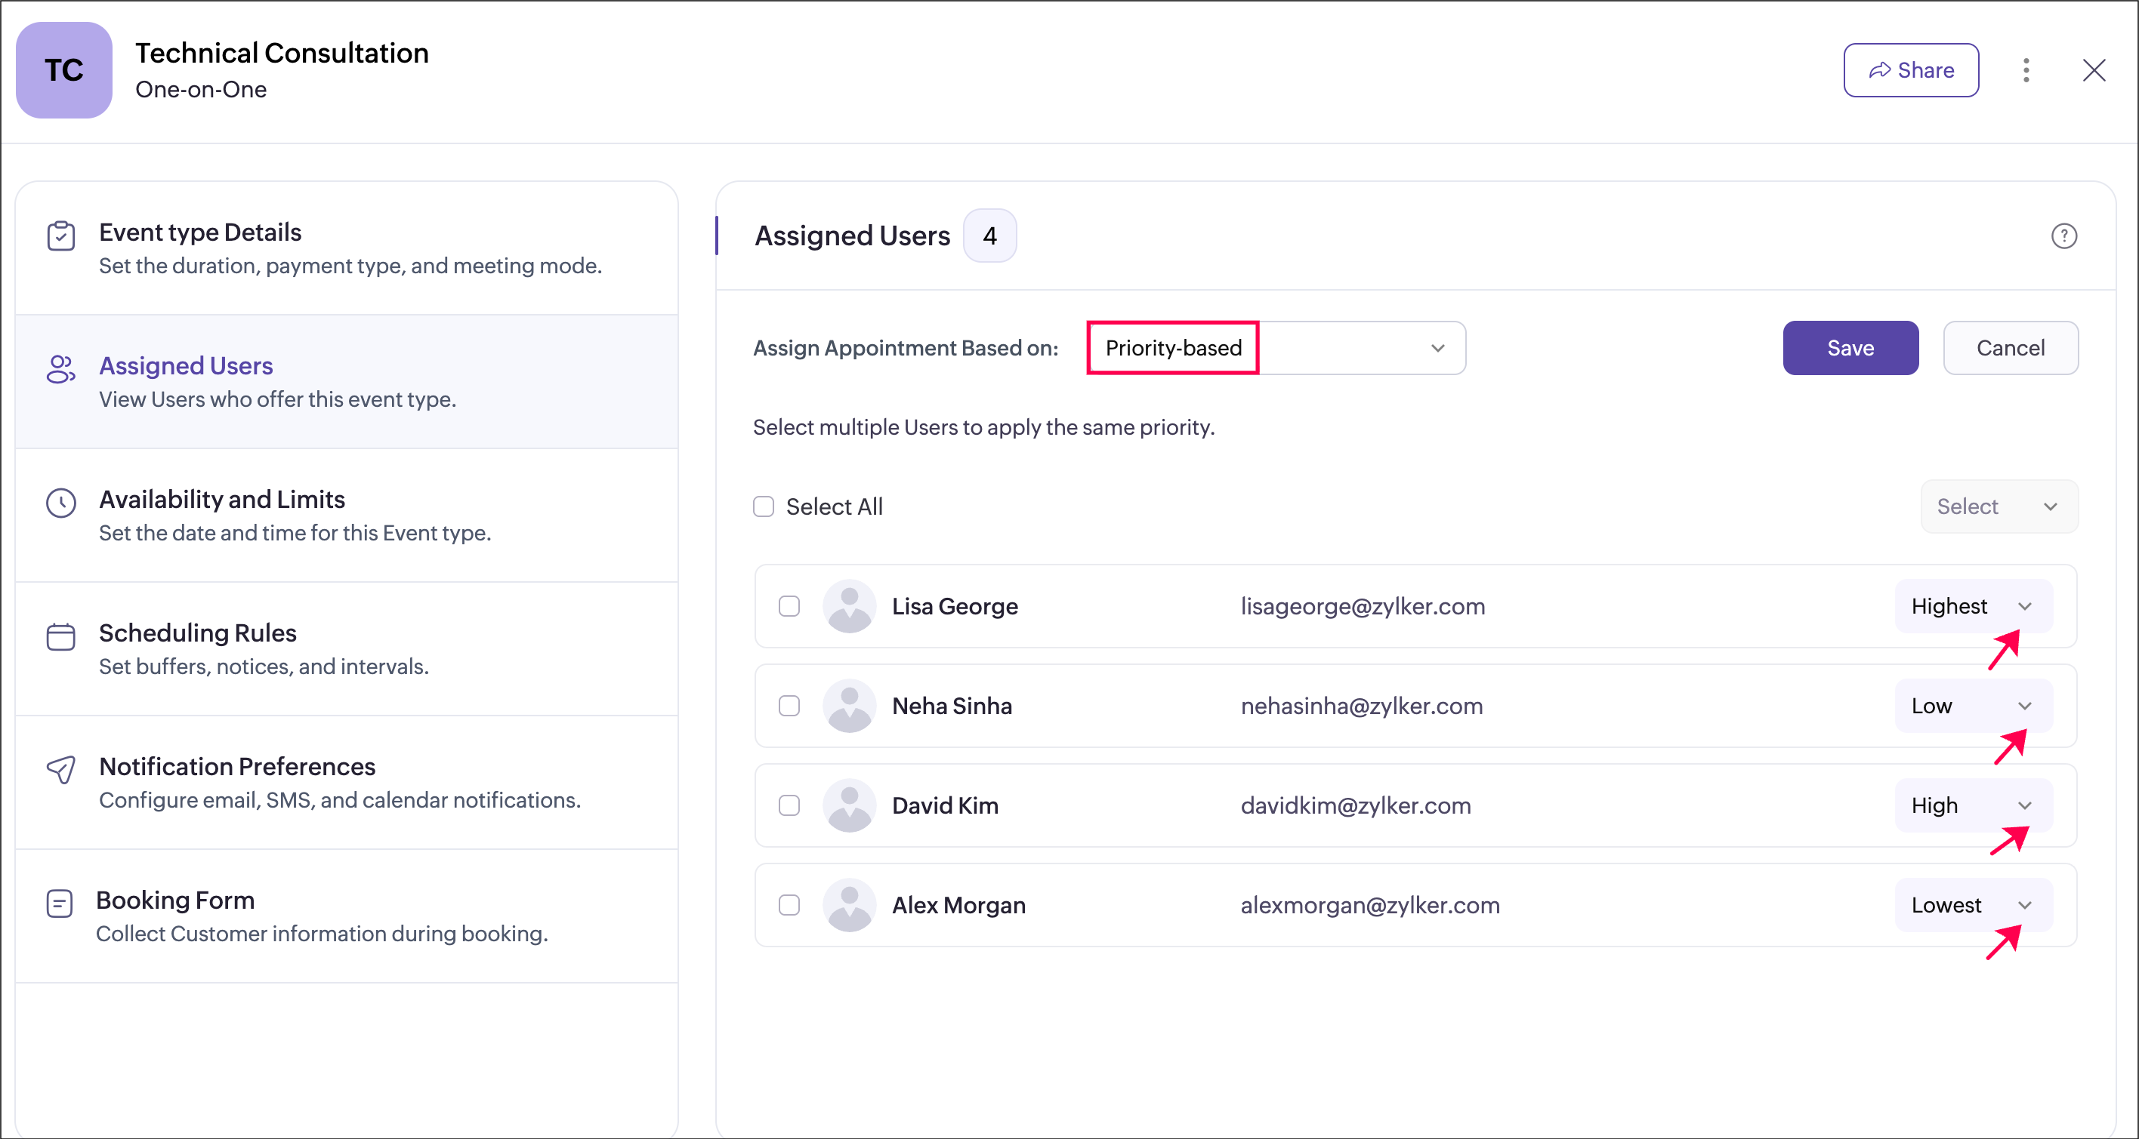Viewport: 2139px width, 1139px height.
Task: Click the TC event type avatar
Action: click(64, 70)
